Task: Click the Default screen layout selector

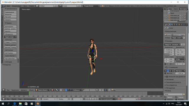Action: tap(47, 6)
